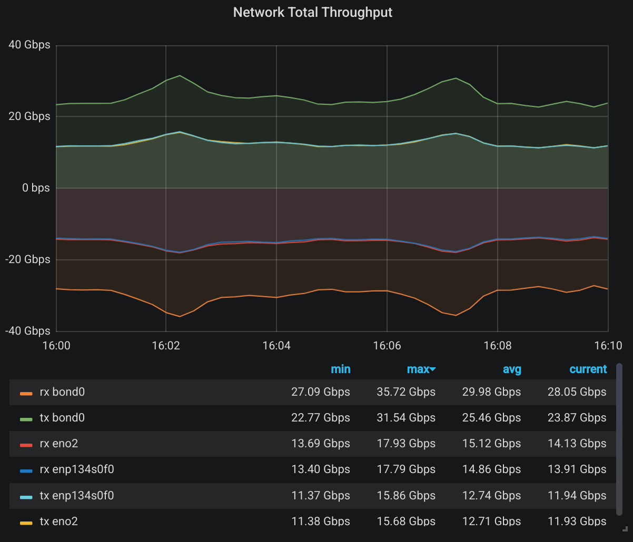This screenshot has width=633, height=542.
Task: Click the 16:02 time axis label
Action: (166, 345)
